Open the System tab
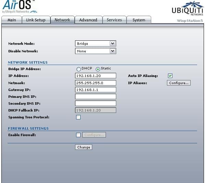The width and height of the screenshot is (205, 183). pyautogui.click(x=139, y=20)
